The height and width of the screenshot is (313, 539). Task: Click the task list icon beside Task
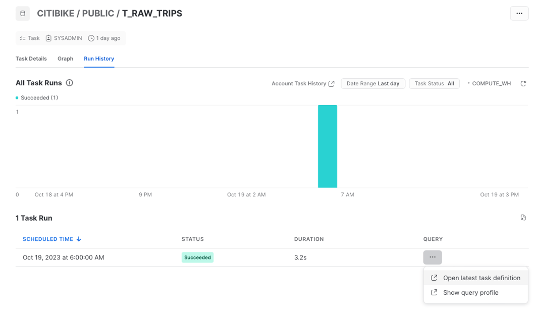tap(23, 38)
